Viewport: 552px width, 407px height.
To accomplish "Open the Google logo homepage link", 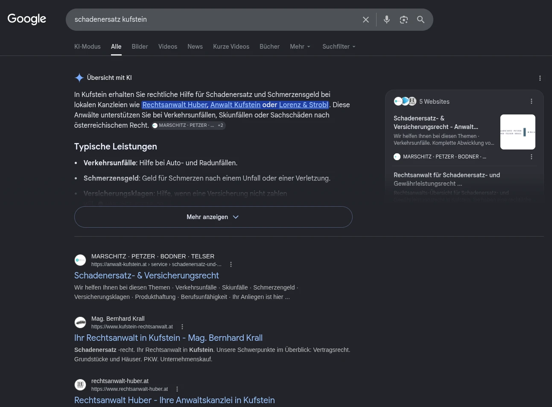I will click(27, 19).
